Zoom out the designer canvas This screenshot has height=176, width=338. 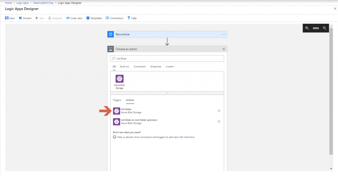[324, 28]
